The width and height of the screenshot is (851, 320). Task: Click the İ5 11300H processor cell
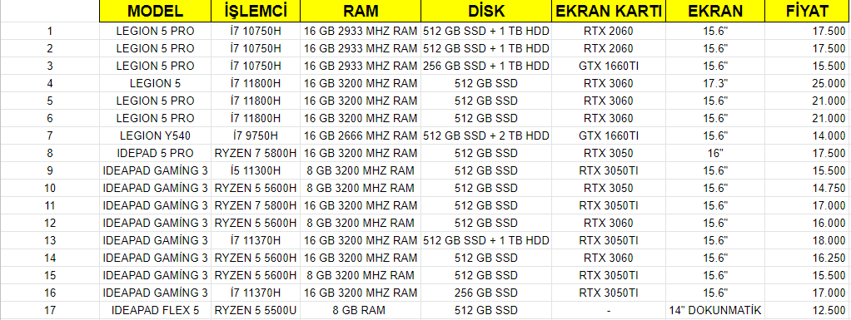256,170
